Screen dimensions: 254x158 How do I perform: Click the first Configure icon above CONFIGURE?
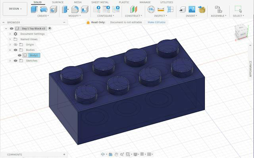coord(97,9)
